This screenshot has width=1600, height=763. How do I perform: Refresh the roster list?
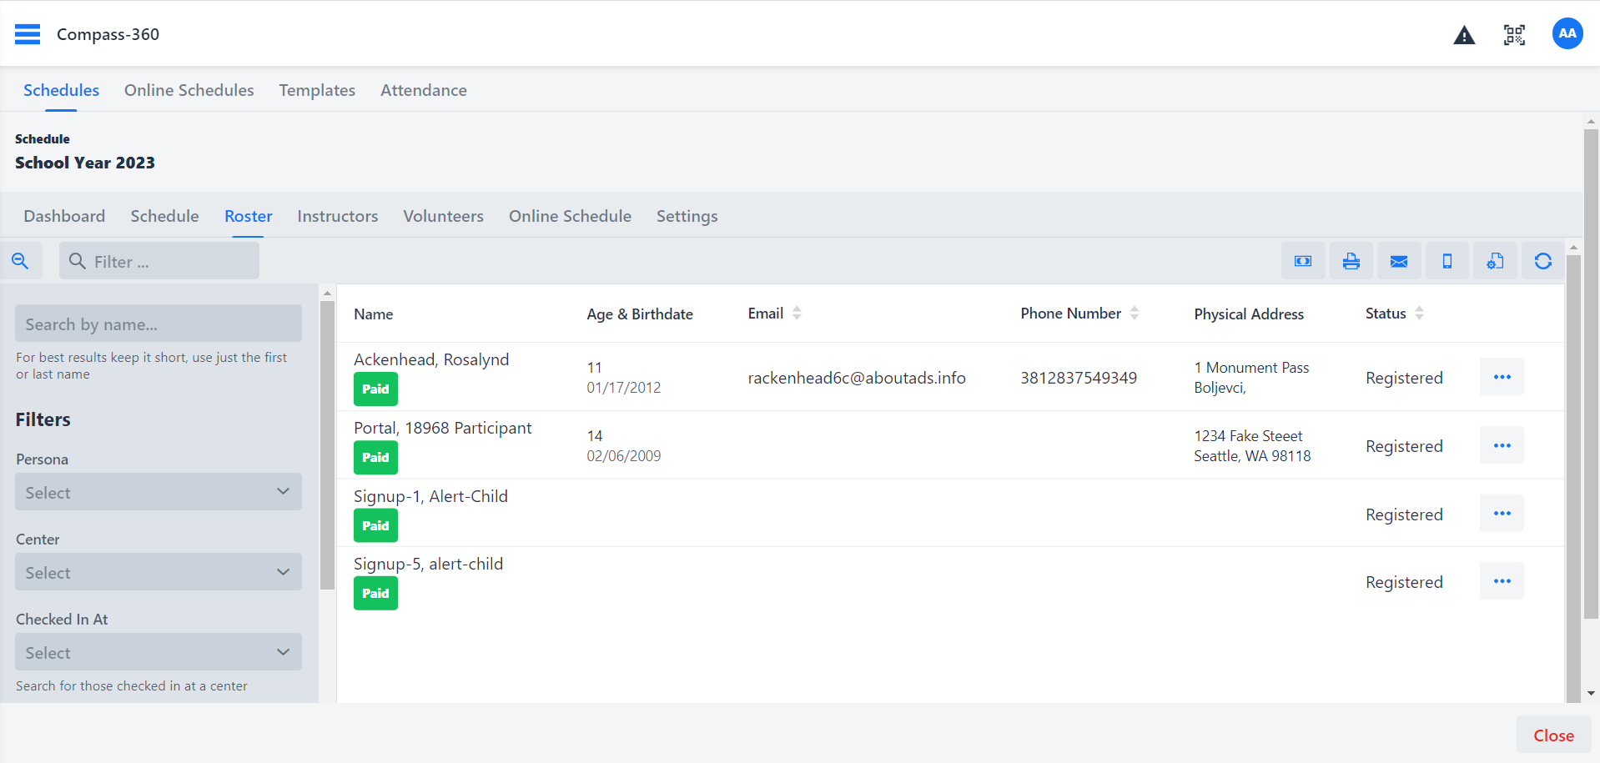point(1542,262)
